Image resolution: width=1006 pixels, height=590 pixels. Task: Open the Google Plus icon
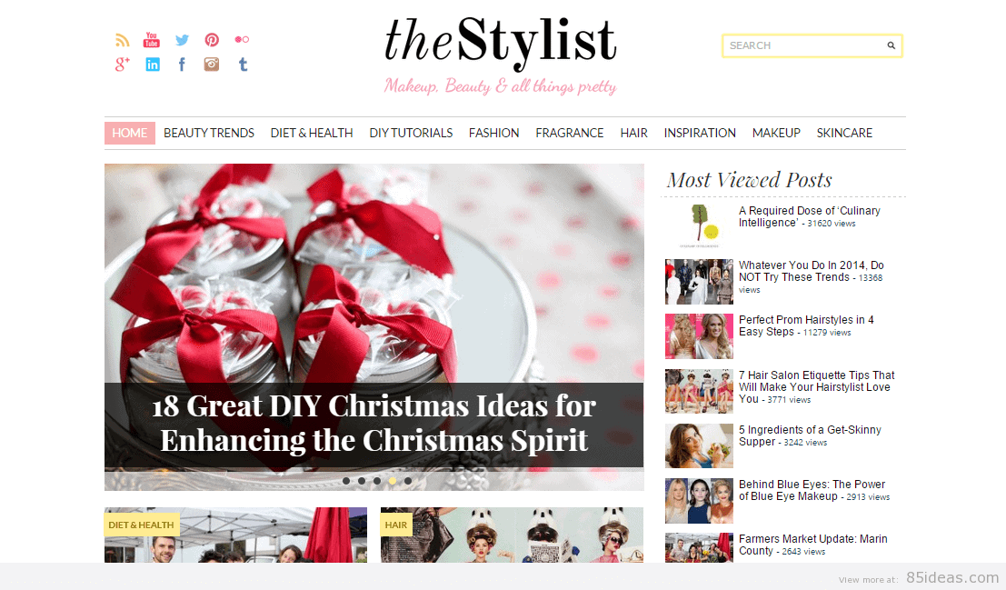tap(122, 65)
